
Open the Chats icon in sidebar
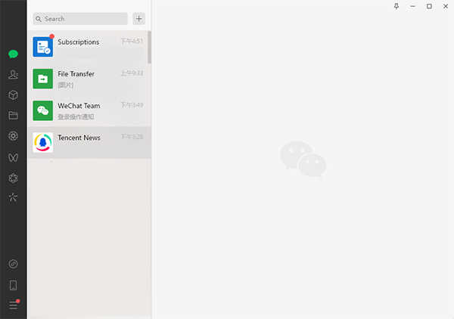(13, 54)
